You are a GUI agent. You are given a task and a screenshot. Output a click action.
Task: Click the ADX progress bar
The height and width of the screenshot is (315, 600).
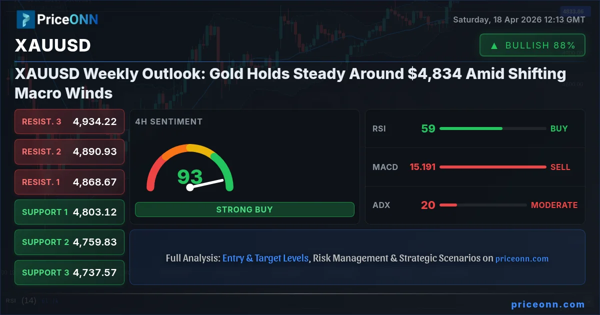click(x=483, y=205)
